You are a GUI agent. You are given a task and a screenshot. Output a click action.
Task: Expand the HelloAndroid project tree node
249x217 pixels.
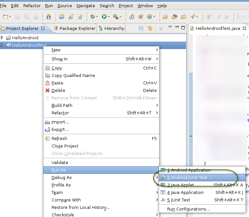tap(2, 38)
